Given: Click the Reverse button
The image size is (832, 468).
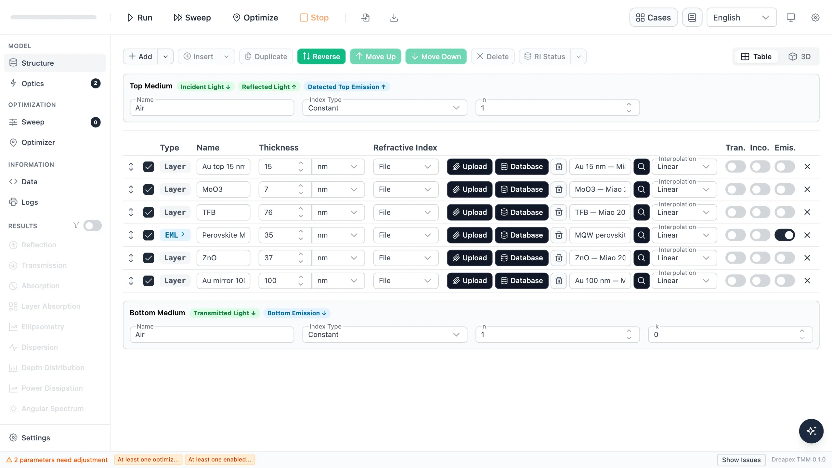Looking at the screenshot, I should pyautogui.click(x=321, y=57).
